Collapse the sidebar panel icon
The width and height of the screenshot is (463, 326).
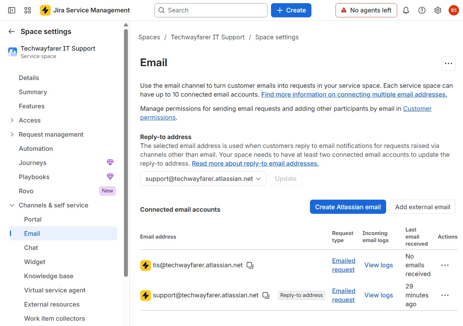[12, 10]
